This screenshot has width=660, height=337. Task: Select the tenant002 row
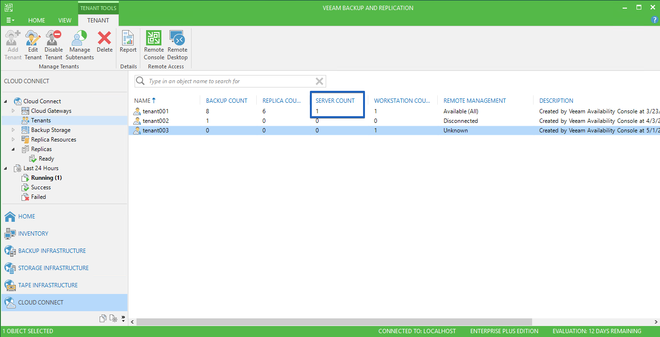point(394,121)
